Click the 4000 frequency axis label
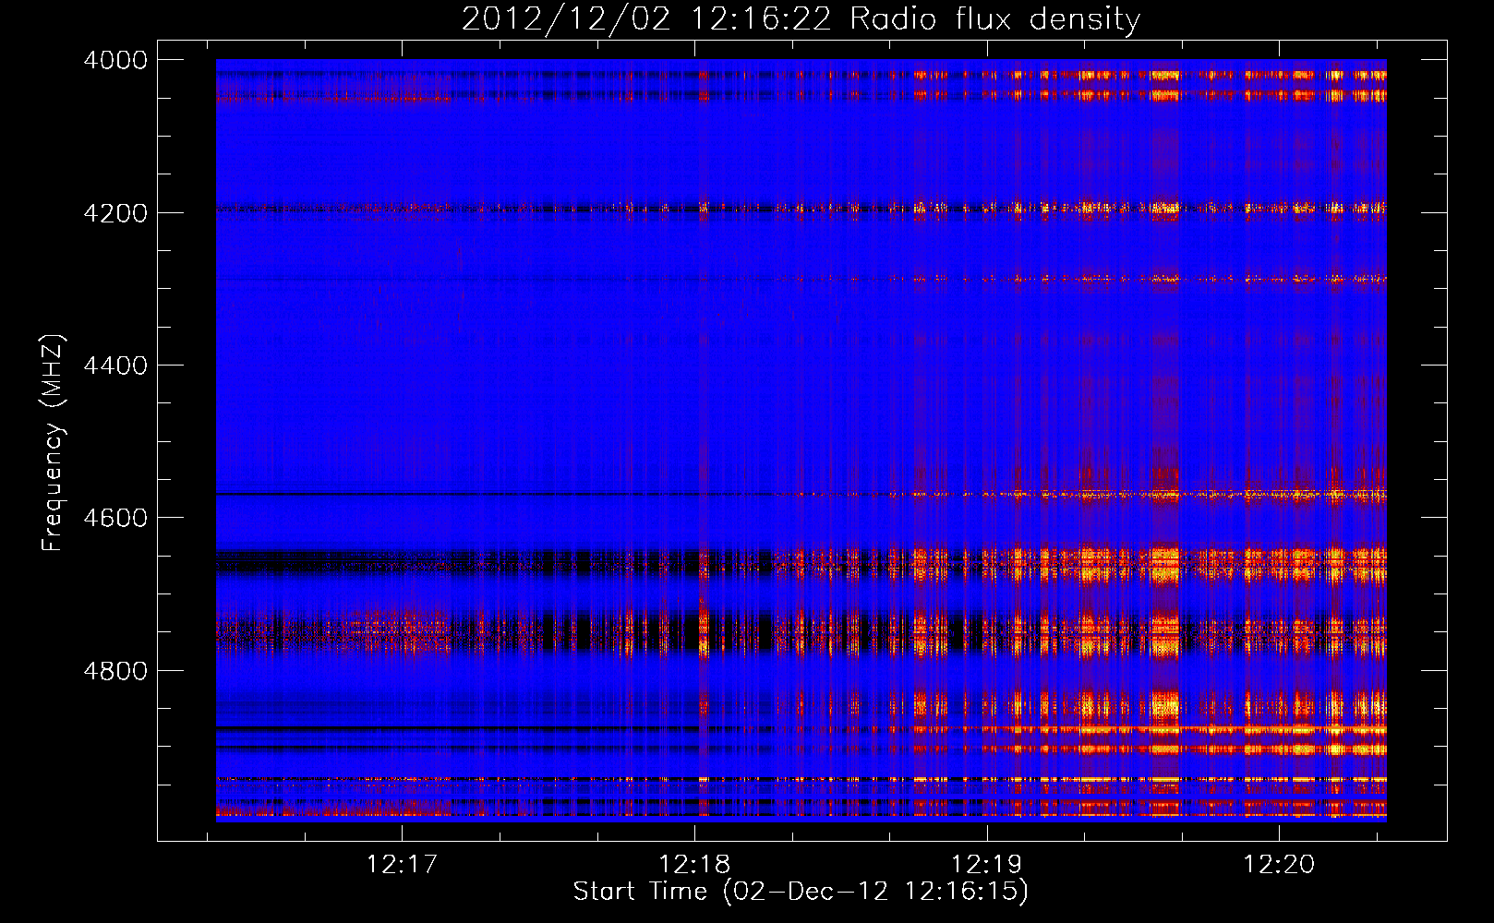The width and height of the screenshot is (1494, 923). pyautogui.click(x=115, y=60)
